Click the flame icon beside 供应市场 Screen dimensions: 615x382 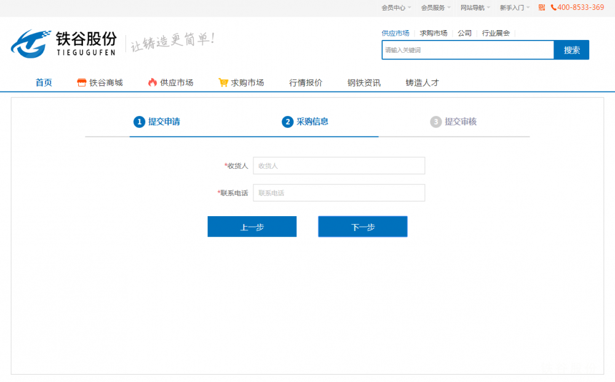point(153,82)
